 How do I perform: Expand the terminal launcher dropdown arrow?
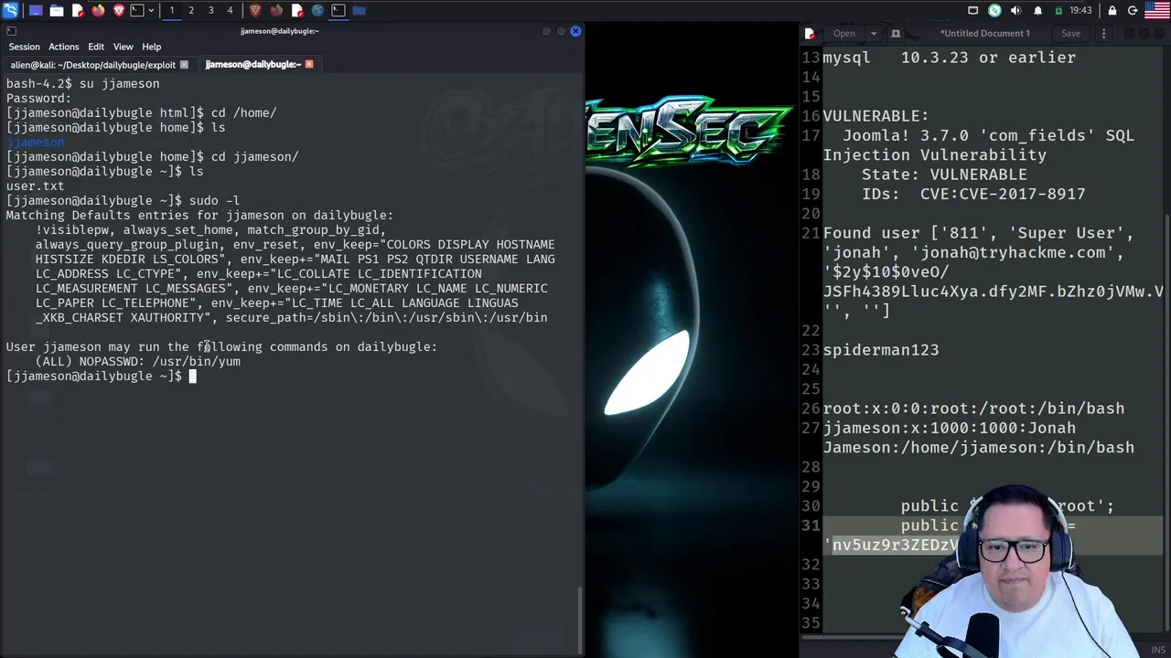pyautogui.click(x=150, y=10)
